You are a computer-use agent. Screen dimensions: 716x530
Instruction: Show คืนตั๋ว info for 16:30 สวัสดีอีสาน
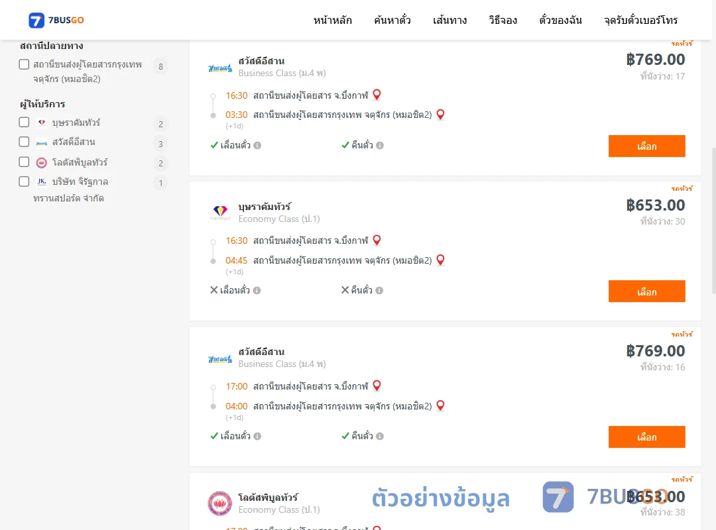380,146
